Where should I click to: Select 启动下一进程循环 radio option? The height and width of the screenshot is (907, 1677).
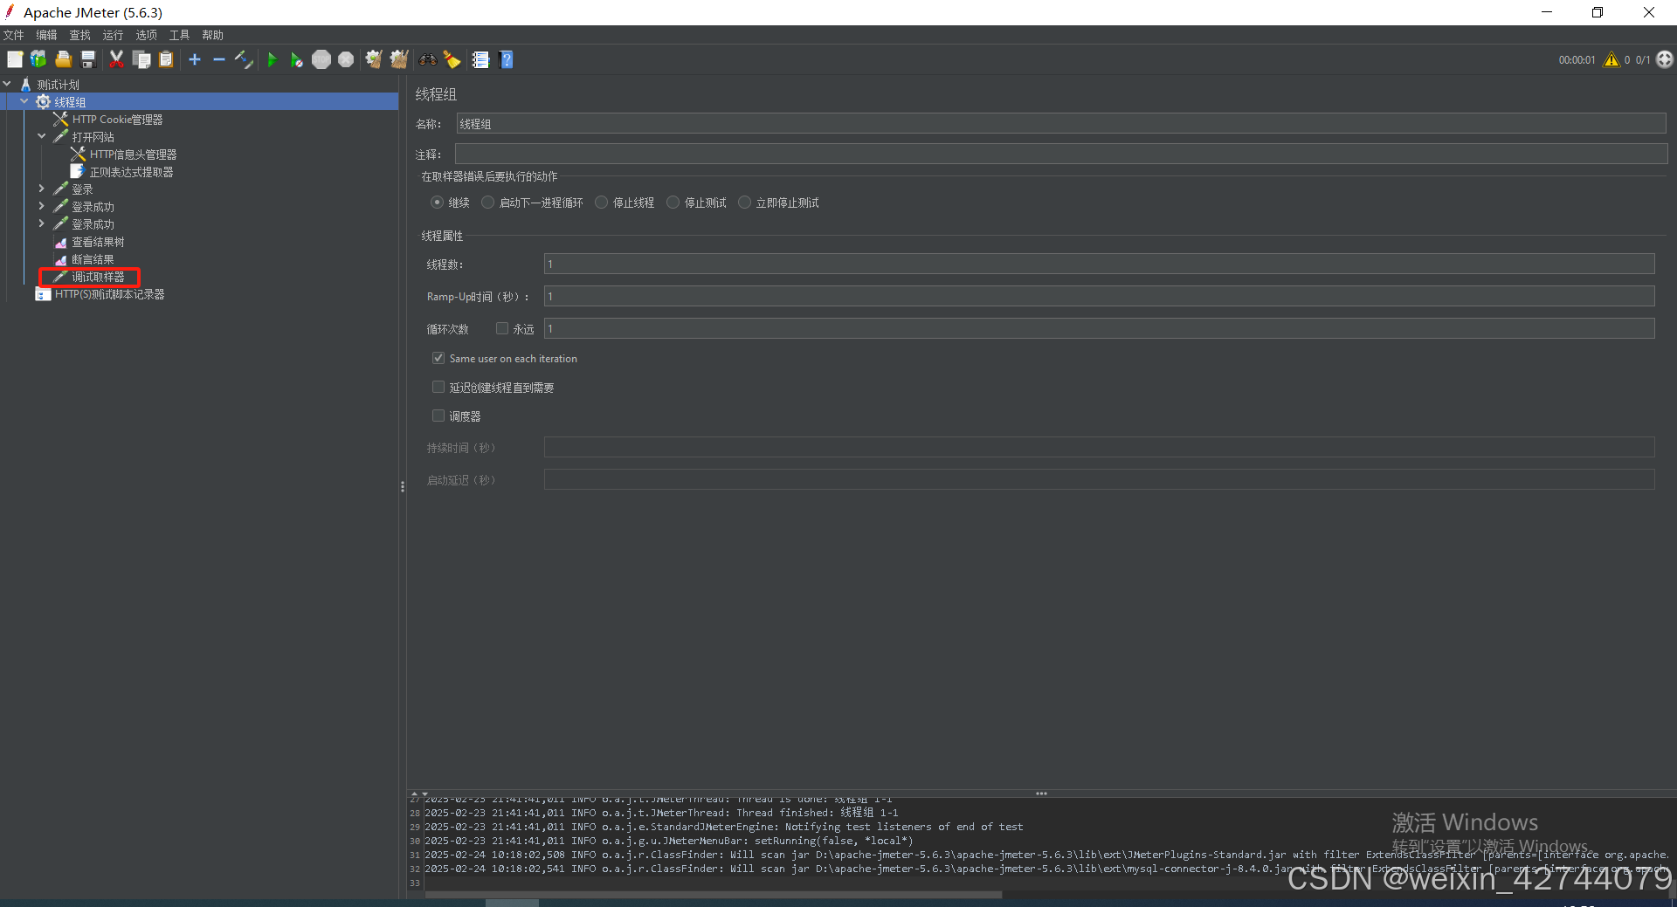487,203
